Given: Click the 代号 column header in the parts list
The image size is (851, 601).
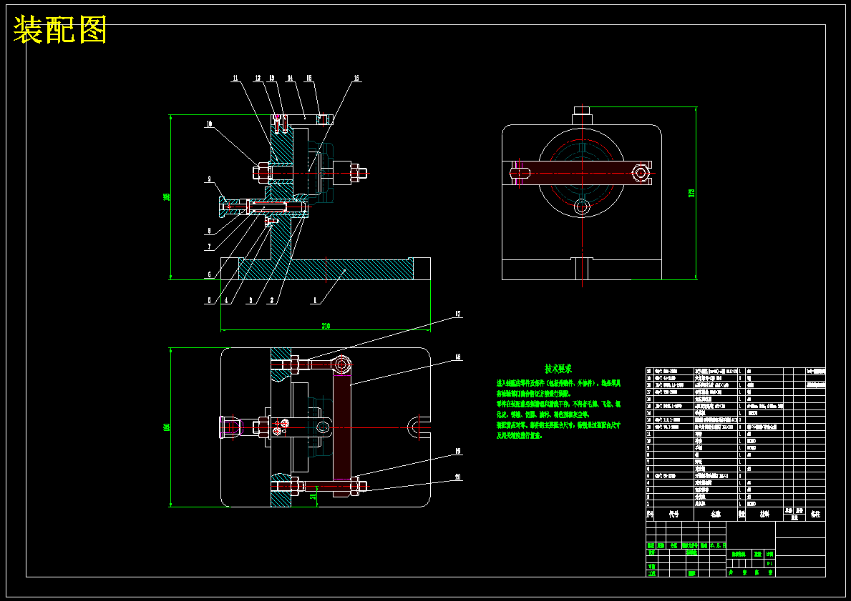Looking at the screenshot, I should pyautogui.click(x=674, y=515).
